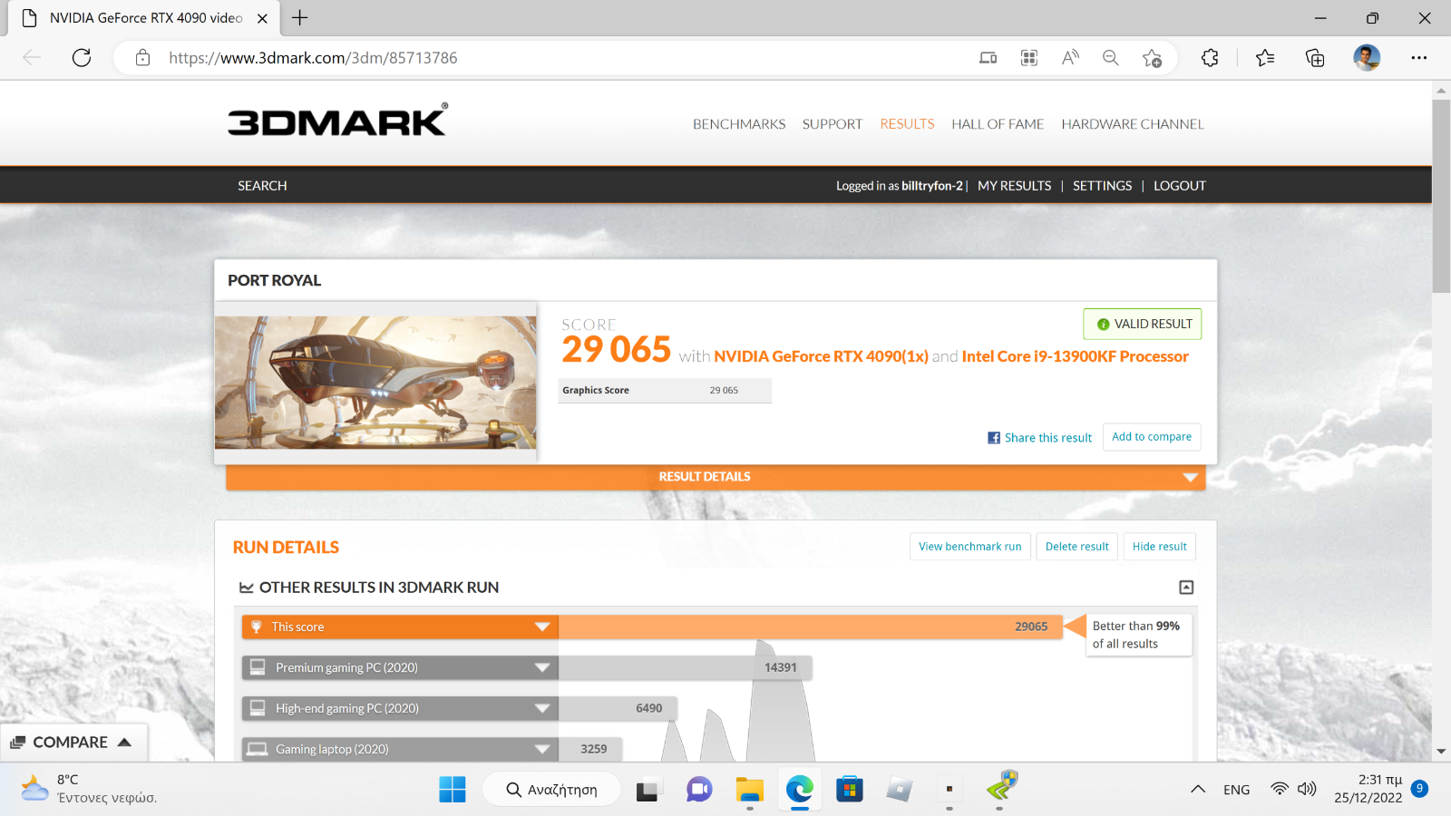Open a new browser tab
Image resolution: width=1451 pixels, height=816 pixels.
pos(300,17)
